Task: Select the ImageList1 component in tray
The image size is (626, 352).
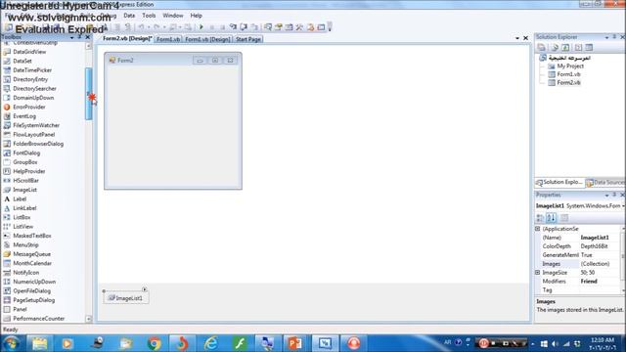Action: point(126,297)
